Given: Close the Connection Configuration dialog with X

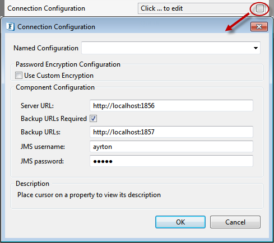Looking at the screenshot, I should [259, 27].
